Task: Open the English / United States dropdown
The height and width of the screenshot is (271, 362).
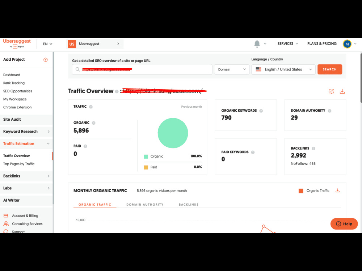Action: 283,69
